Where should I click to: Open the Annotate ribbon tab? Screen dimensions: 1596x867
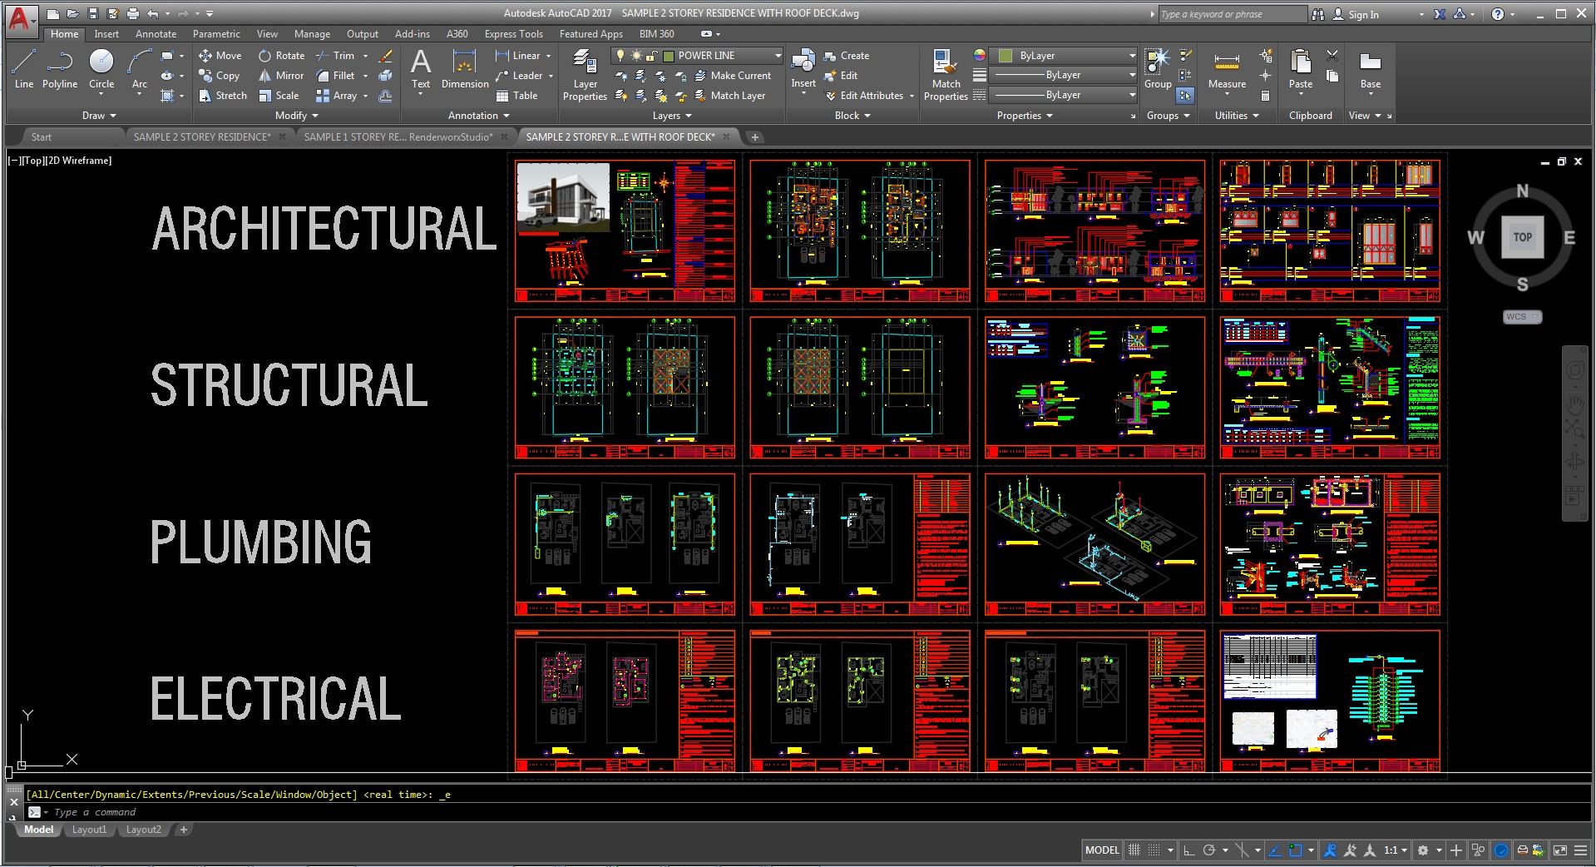pyautogui.click(x=156, y=34)
